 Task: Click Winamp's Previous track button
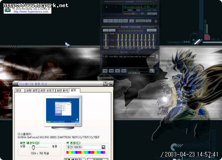pyautogui.click(x=106, y=21)
